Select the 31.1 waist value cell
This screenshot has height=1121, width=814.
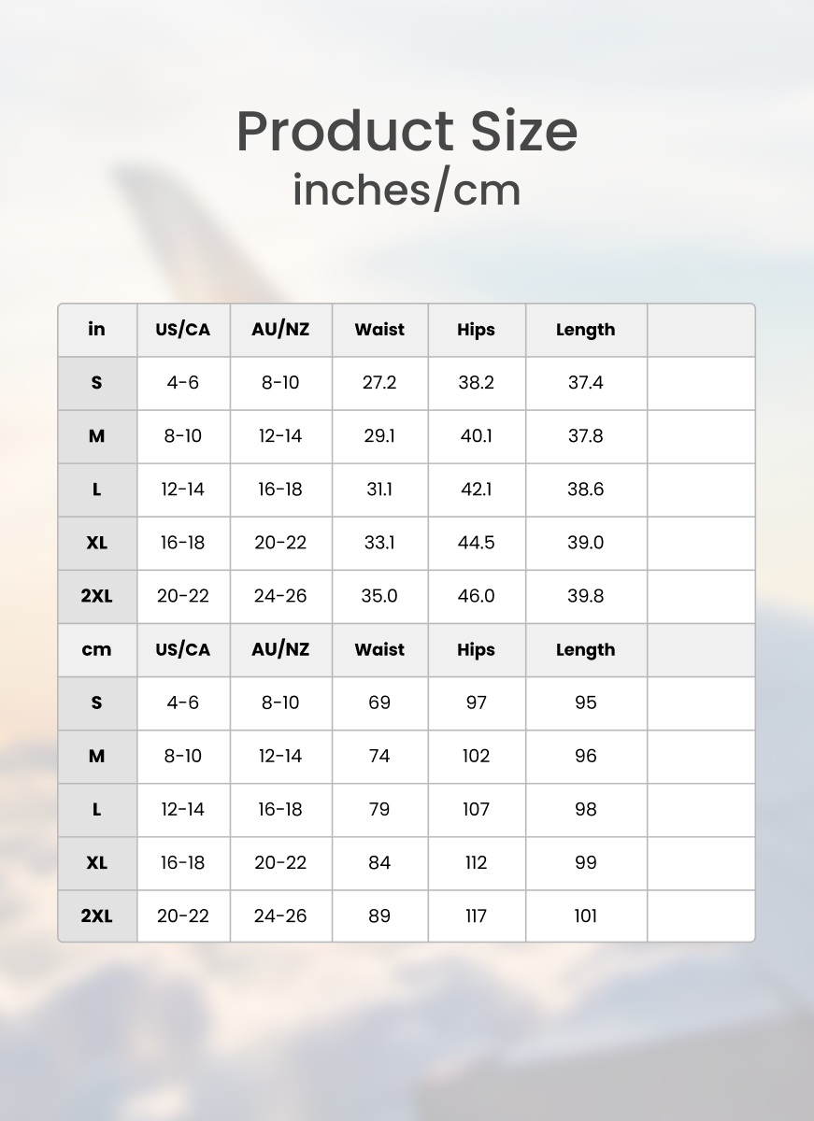[x=379, y=490]
